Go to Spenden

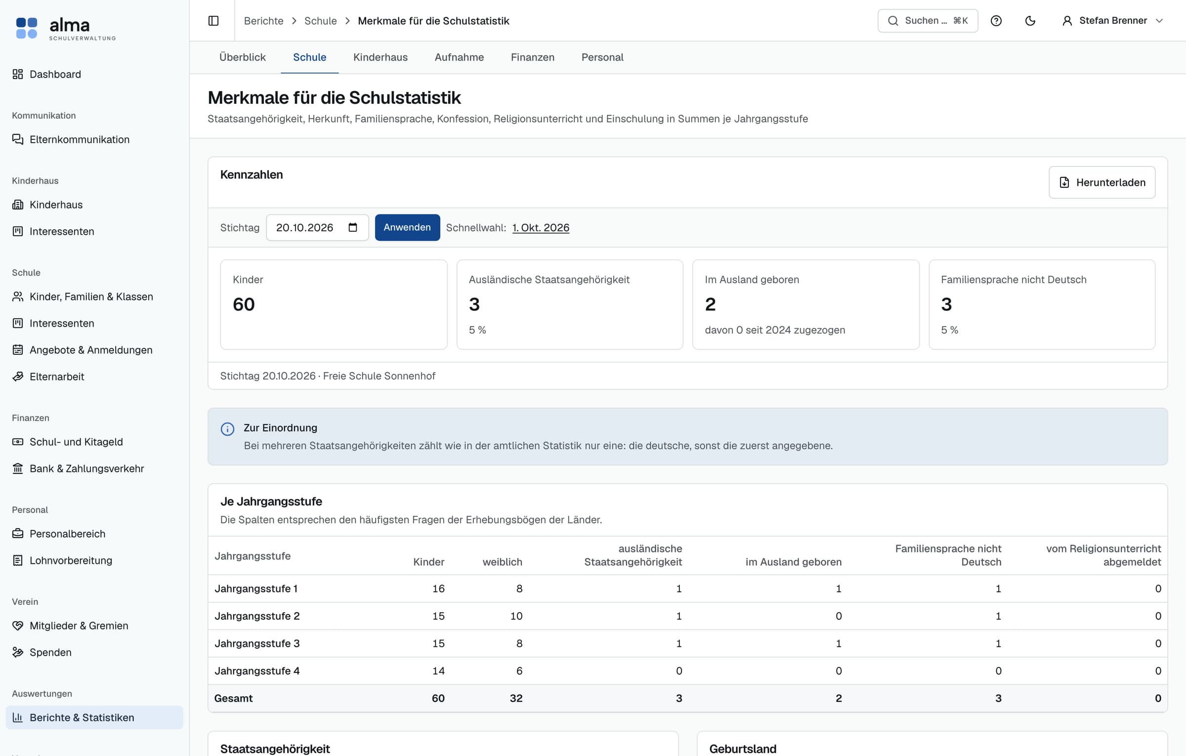coord(94,652)
